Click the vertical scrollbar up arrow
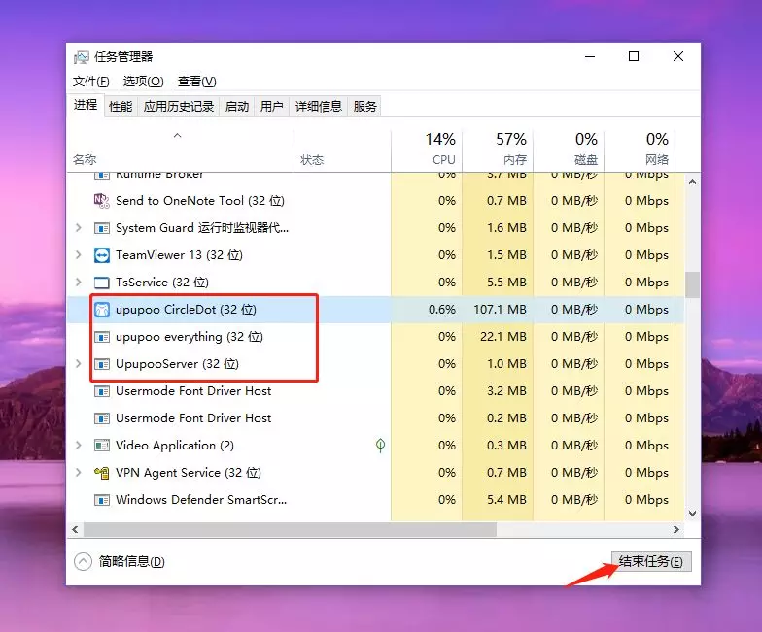The height and width of the screenshot is (632, 762). [692, 183]
